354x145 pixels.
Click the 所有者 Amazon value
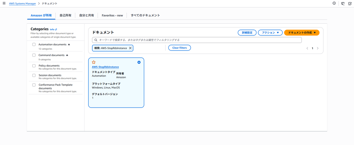121,77
